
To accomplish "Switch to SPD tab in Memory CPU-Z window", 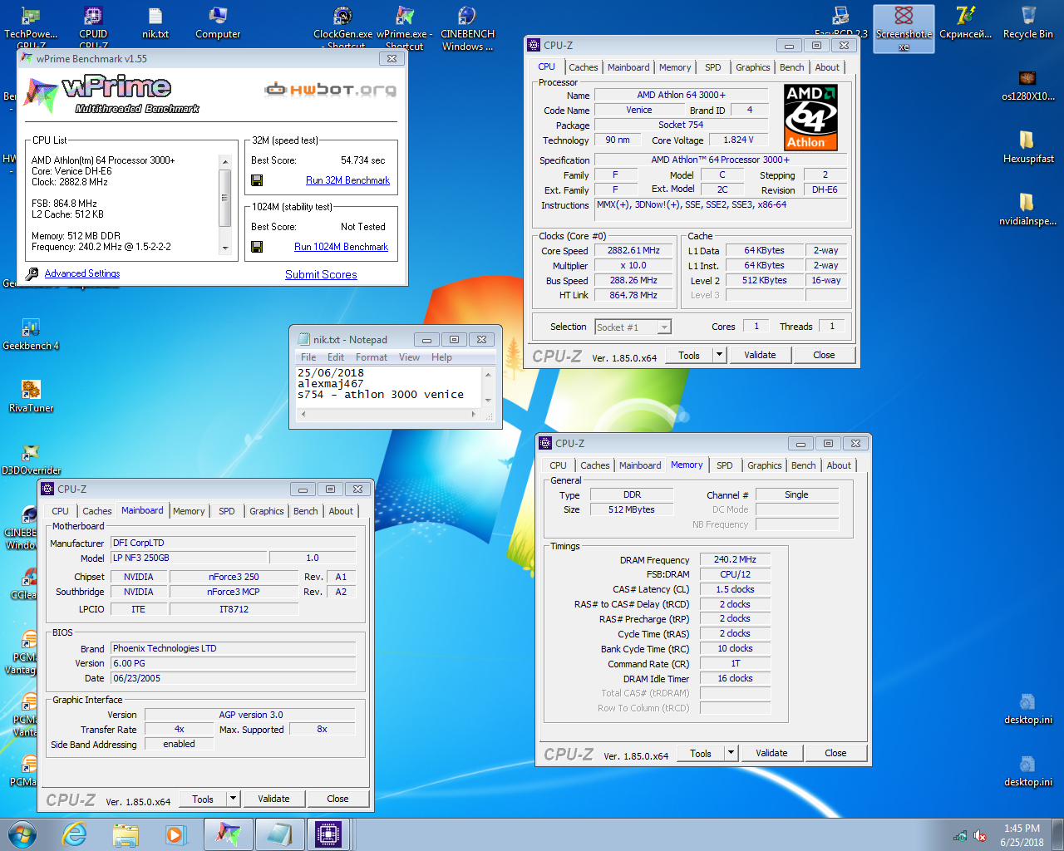I will coord(725,465).
